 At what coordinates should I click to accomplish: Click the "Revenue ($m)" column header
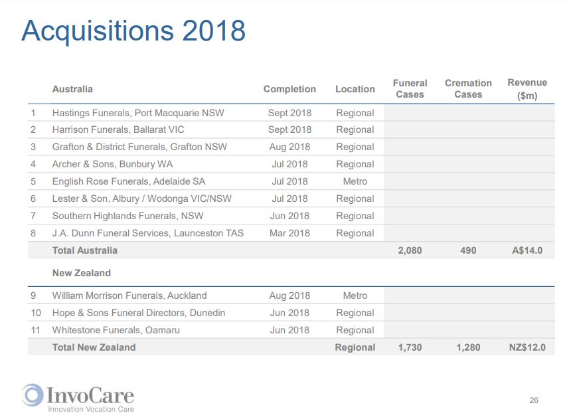527,89
